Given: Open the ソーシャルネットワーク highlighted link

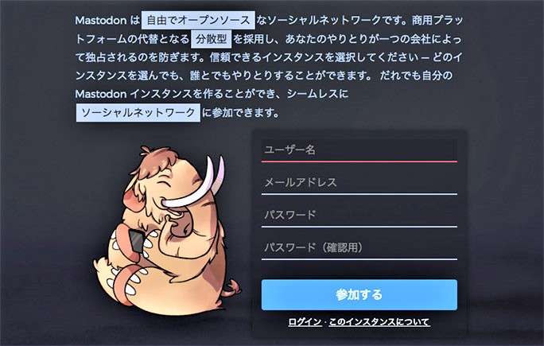Looking at the screenshot, I should 138,113.
